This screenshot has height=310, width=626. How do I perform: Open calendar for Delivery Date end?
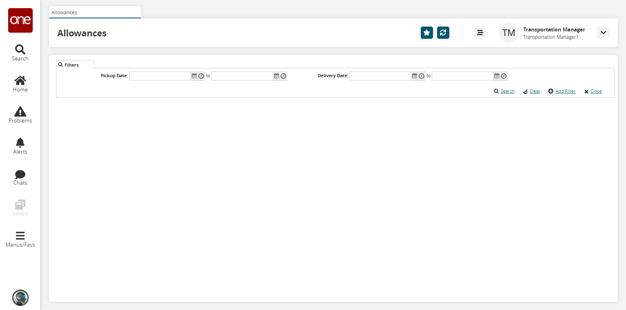(497, 76)
